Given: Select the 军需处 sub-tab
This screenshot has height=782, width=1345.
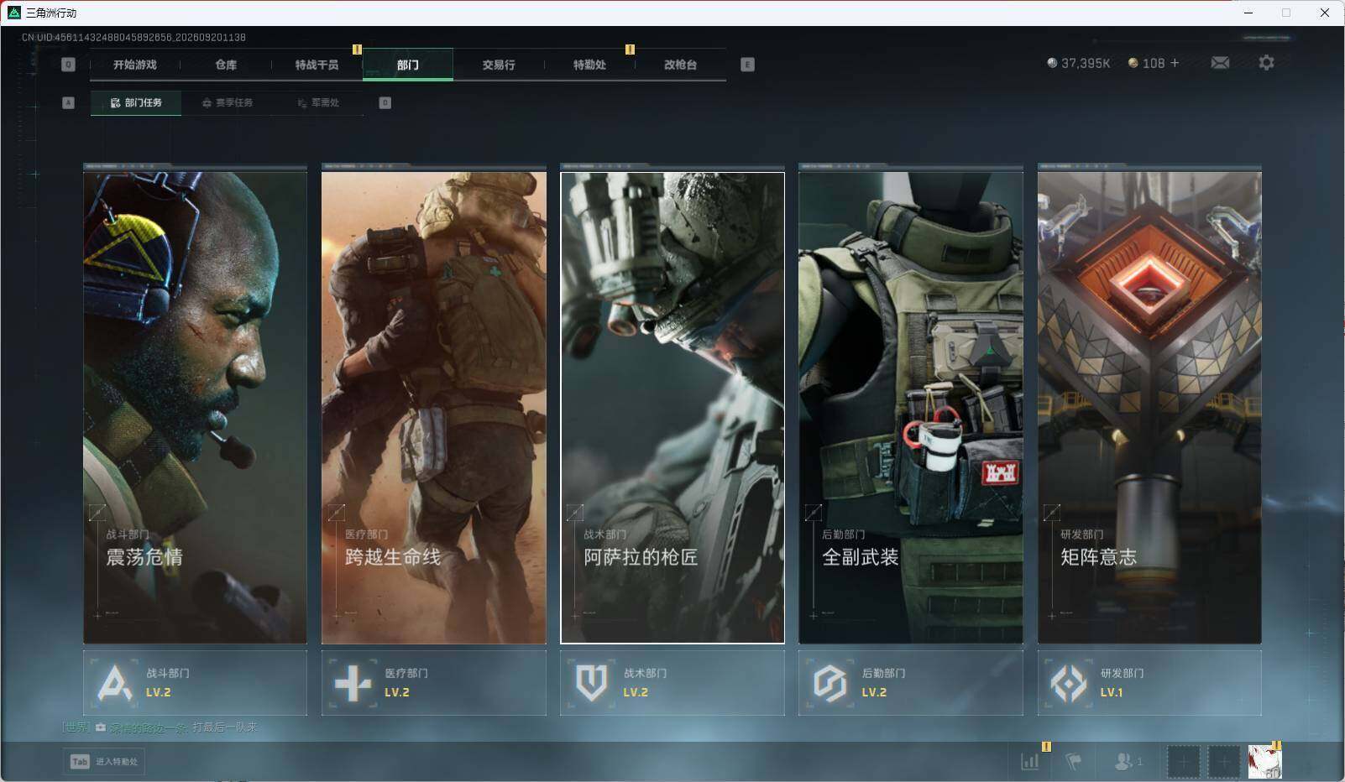Looking at the screenshot, I should [318, 102].
